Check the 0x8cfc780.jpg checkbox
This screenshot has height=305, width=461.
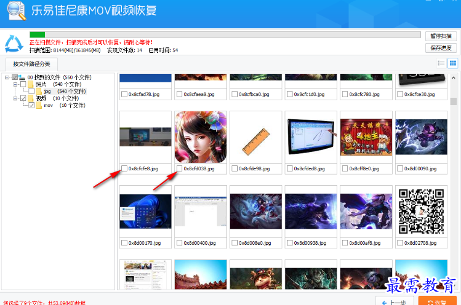[345, 94]
